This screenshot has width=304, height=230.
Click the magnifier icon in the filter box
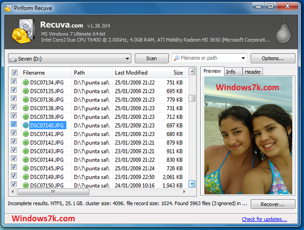pos(176,58)
